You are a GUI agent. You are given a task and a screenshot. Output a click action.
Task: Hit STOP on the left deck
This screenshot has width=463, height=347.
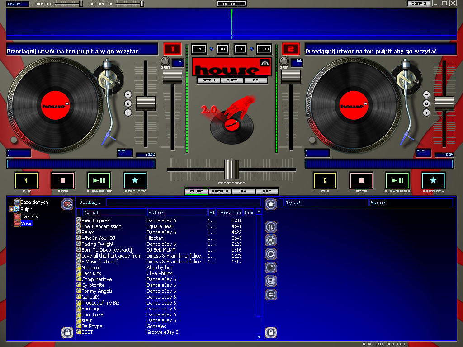click(63, 180)
